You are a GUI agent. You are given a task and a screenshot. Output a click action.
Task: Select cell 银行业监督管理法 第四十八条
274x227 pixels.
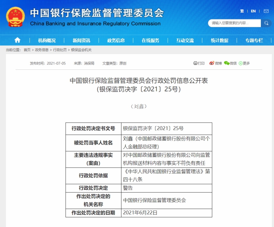pyautogui.click(x=167, y=175)
